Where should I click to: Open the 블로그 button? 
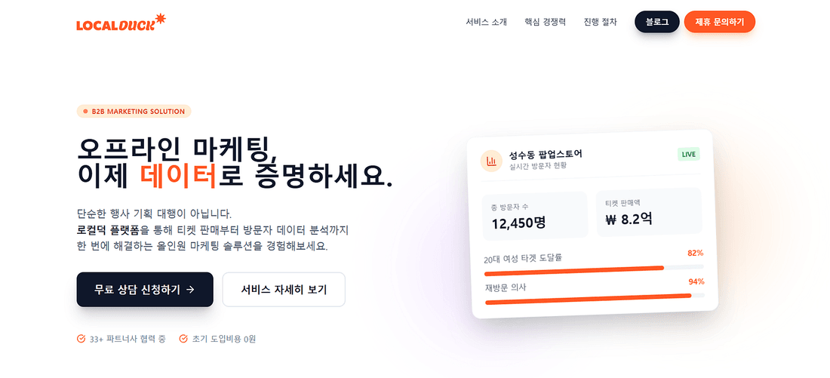click(657, 22)
